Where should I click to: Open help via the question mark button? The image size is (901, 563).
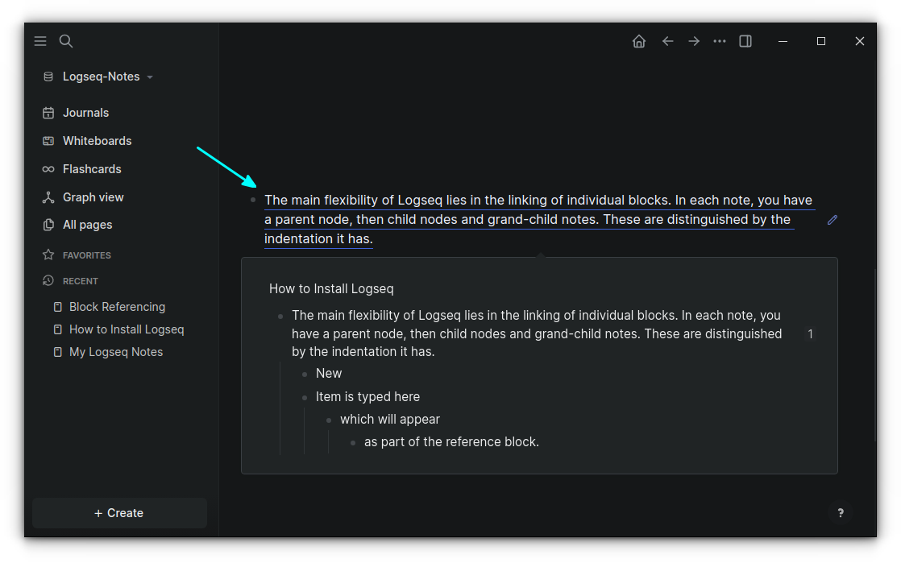pyautogui.click(x=841, y=513)
